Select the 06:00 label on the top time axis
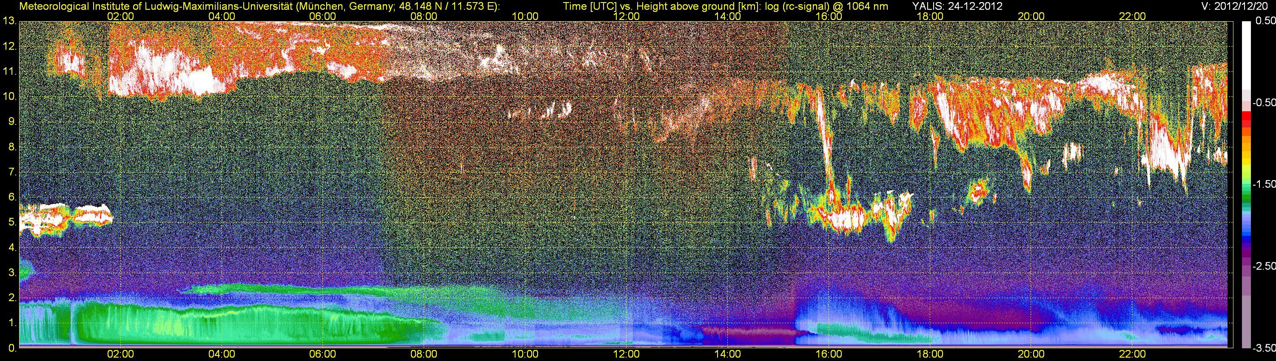 322,16
